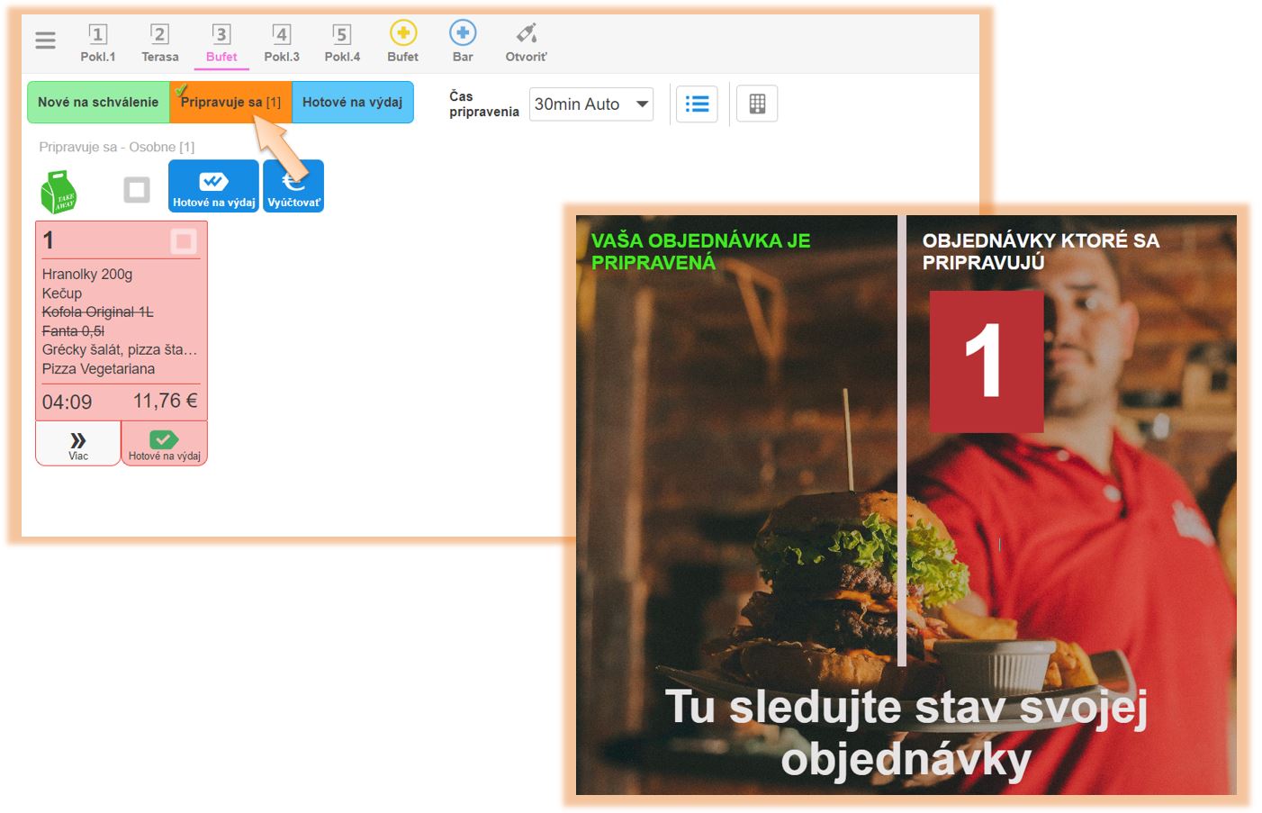Mark order 1 as Hotové na výdaj

click(x=164, y=444)
